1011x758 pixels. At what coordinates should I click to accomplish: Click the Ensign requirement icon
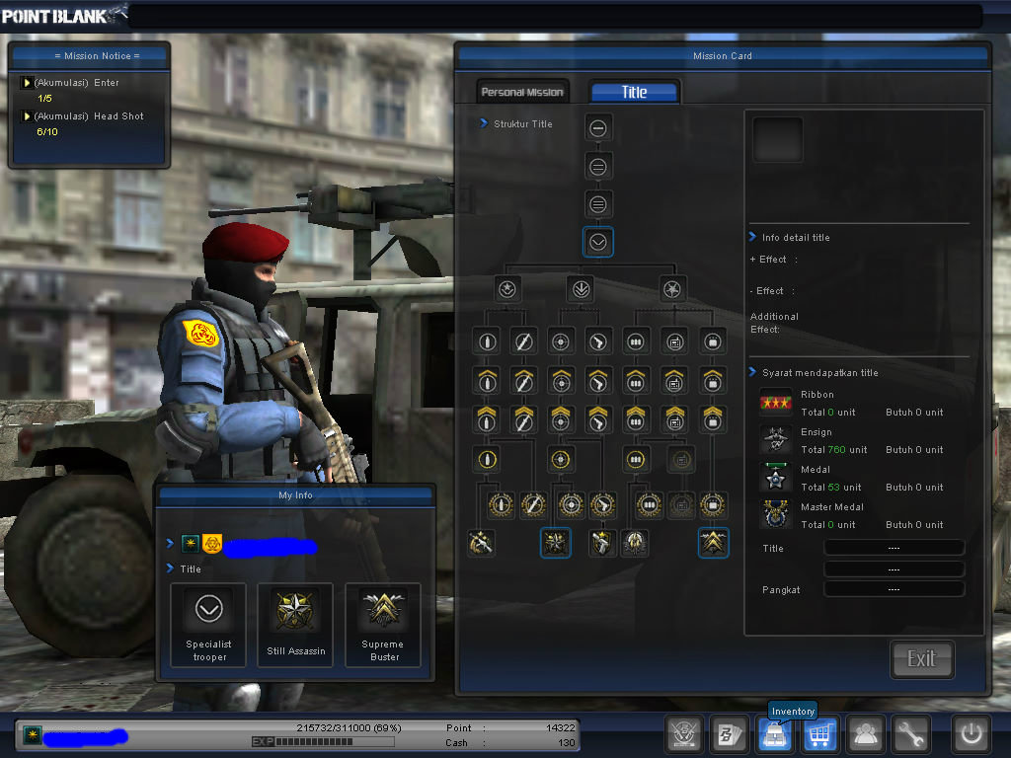tap(775, 440)
